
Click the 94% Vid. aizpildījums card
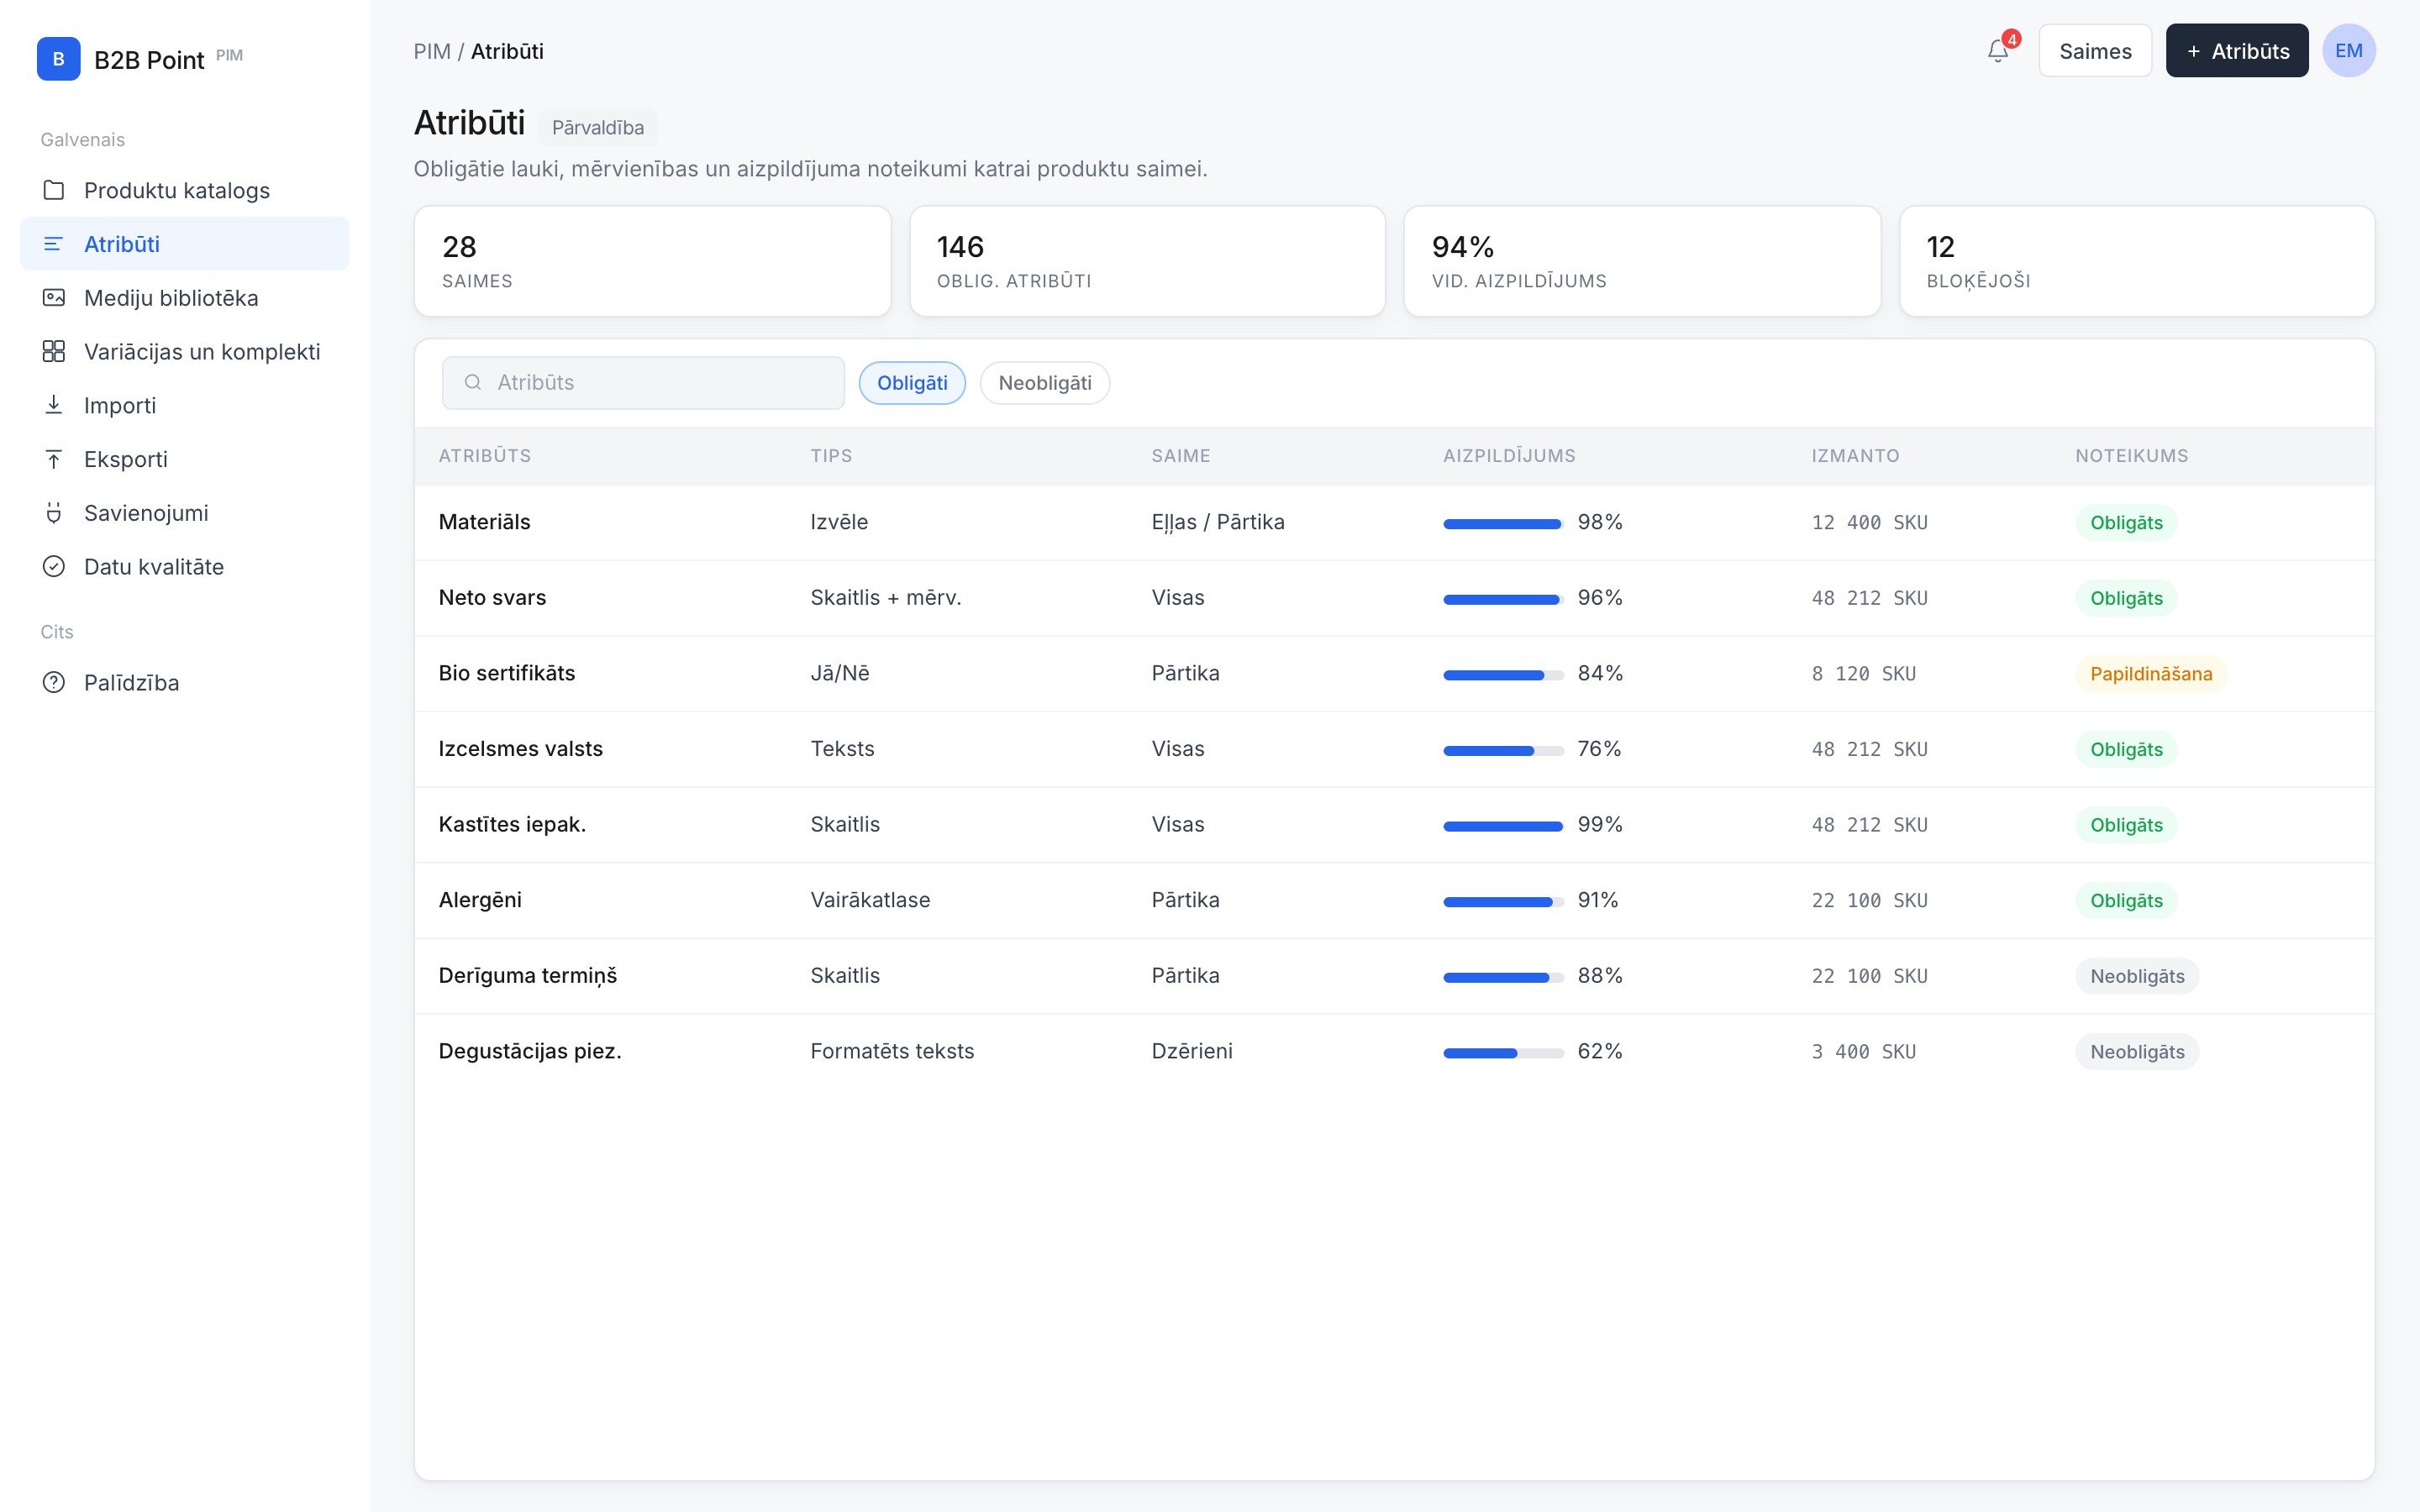coord(1642,262)
